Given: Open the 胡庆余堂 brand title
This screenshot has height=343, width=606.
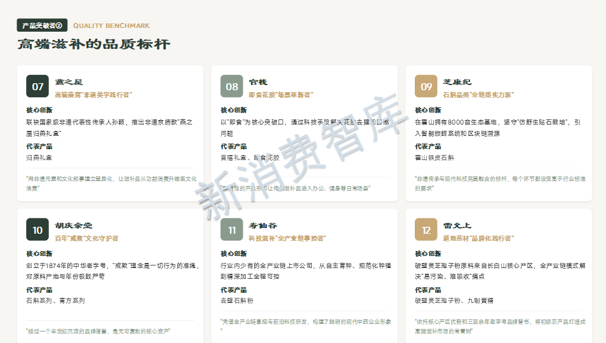Looking at the screenshot, I should coord(73,225).
